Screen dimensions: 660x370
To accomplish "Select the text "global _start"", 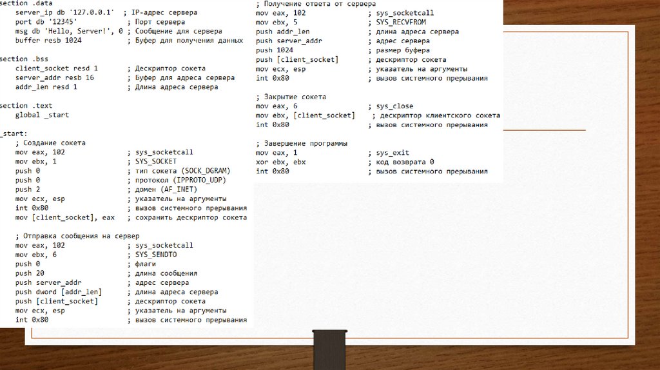I will 42,115.
